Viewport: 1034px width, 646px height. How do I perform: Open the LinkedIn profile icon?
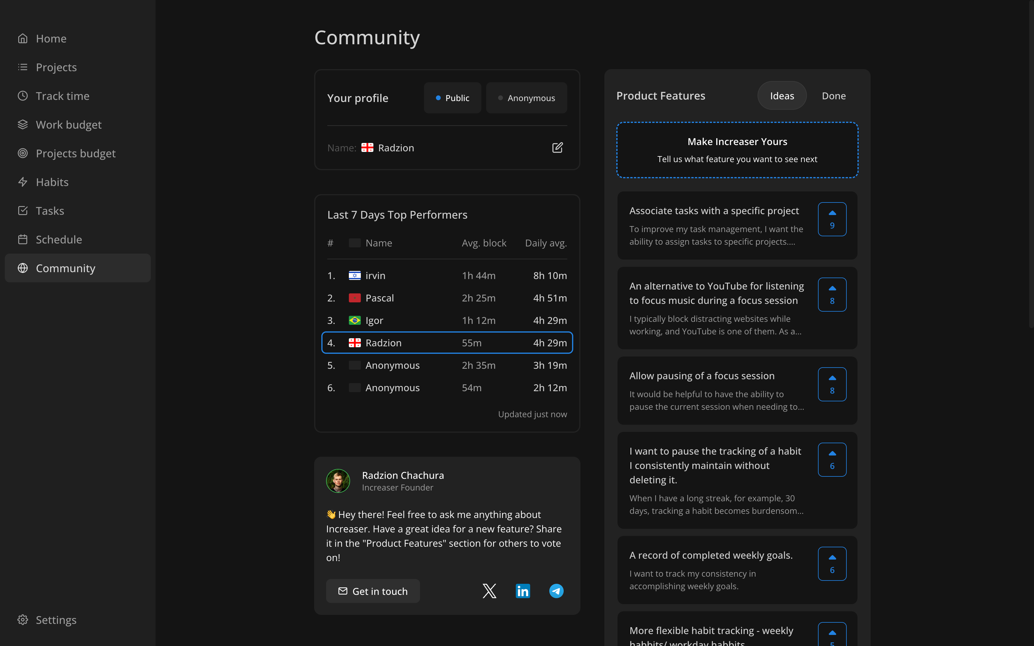click(523, 591)
